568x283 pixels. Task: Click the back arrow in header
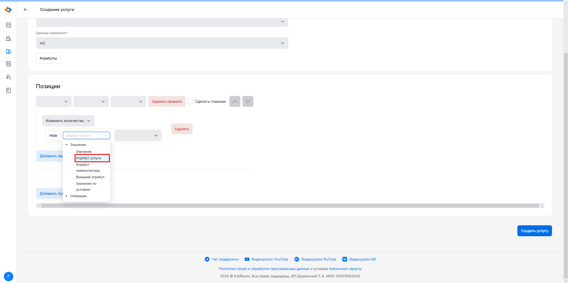(x=26, y=9)
